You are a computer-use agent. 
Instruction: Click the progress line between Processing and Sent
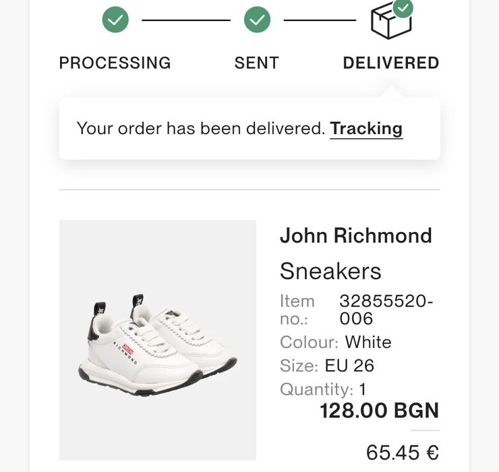coord(186,20)
